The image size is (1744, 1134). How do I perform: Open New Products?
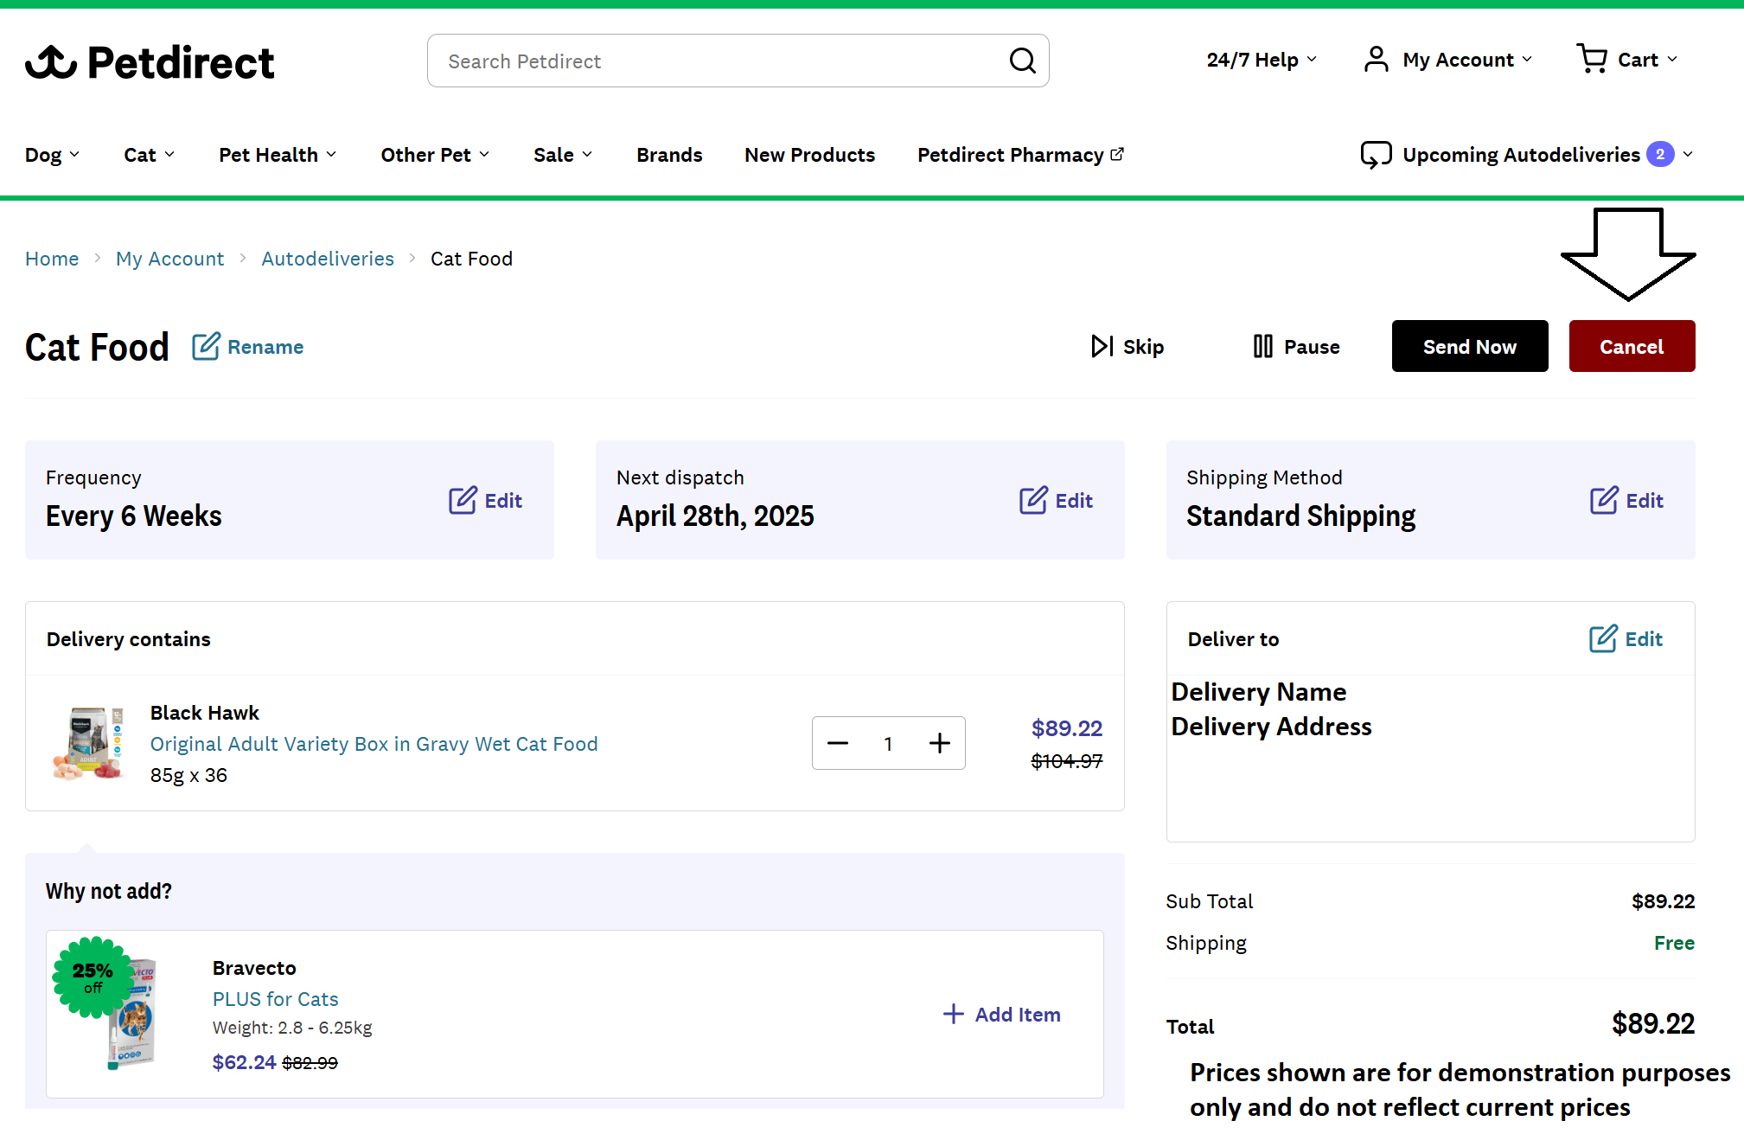click(x=809, y=155)
